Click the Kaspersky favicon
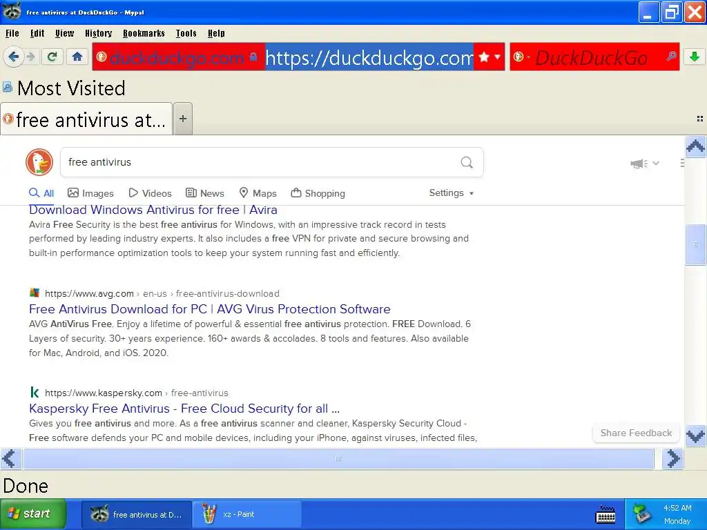 (x=35, y=392)
